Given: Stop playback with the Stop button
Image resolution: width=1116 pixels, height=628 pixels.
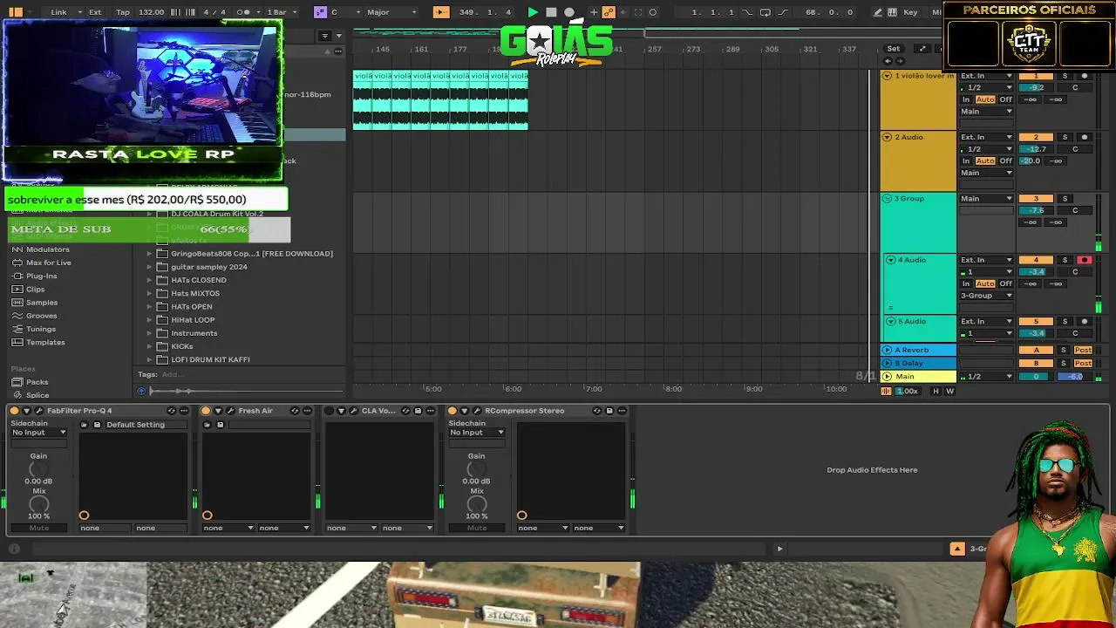Looking at the screenshot, I should tap(551, 12).
